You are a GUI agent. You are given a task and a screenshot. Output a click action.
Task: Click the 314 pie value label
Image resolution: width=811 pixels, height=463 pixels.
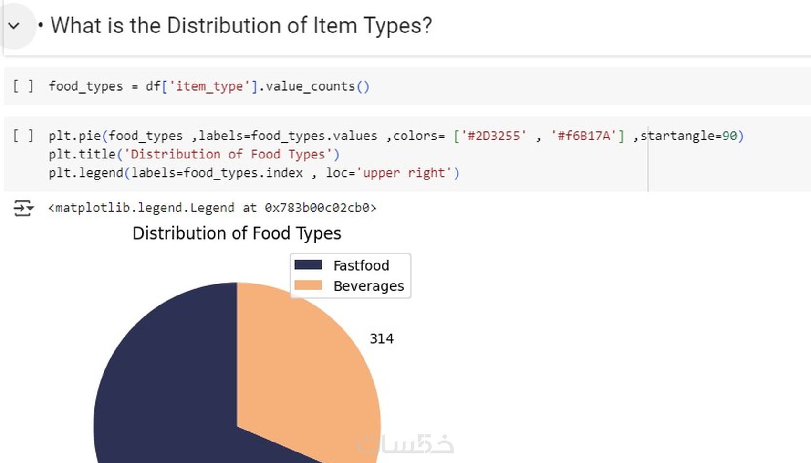(382, 339)
